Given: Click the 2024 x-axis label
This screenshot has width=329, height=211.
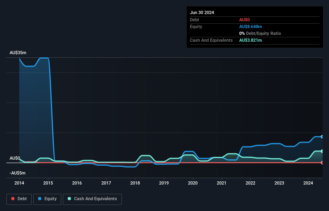Looking at the screenshot, I should (308, 183).
